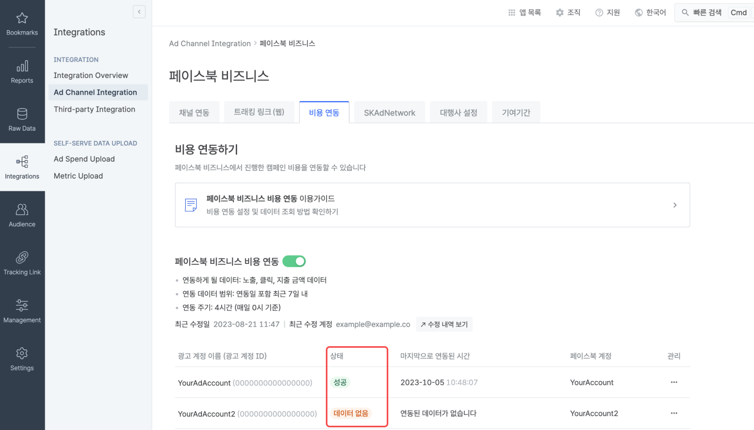Screen dimensions: 754x430
Task: Open more options for YourAdAccount2 row
Action: click(674, 413)
